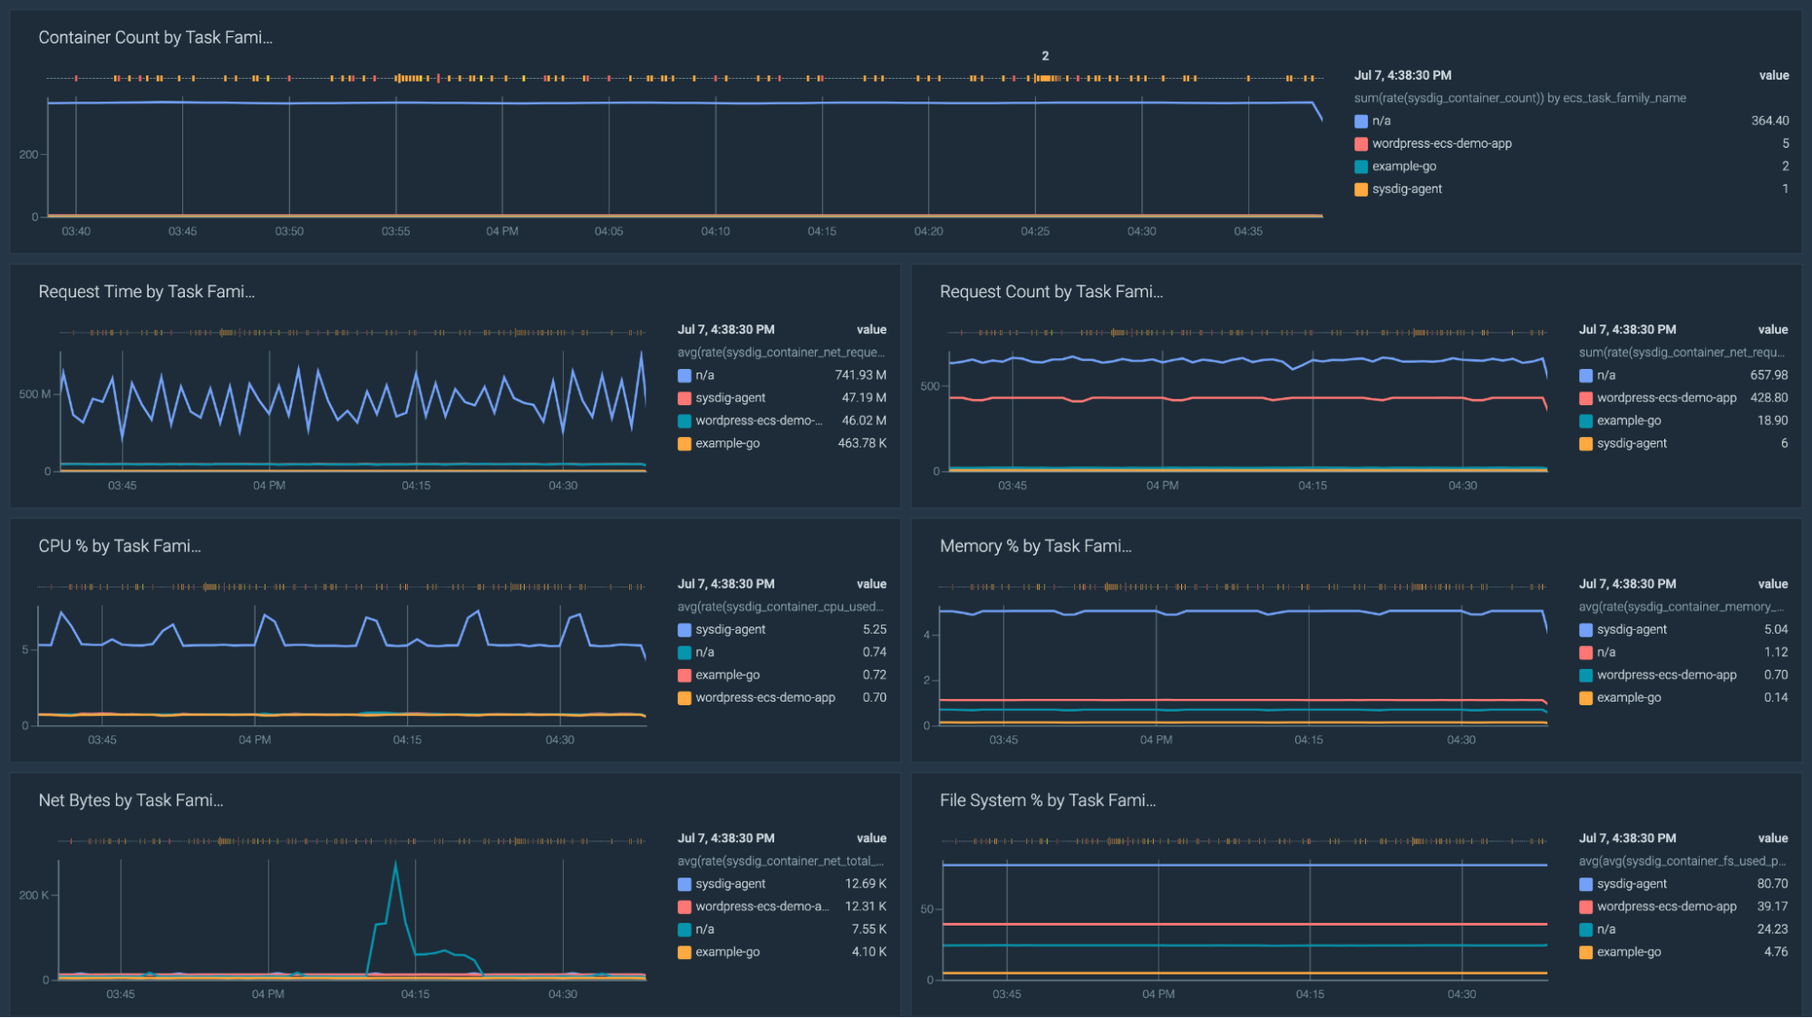Select wordpress-ecs-demo-app label in Request Count legend
The height and width of the screenshot is (1018, 1812).
(x=1666, y=398)
